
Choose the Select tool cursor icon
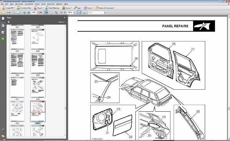pyautogui.click(x=46, y=13)
